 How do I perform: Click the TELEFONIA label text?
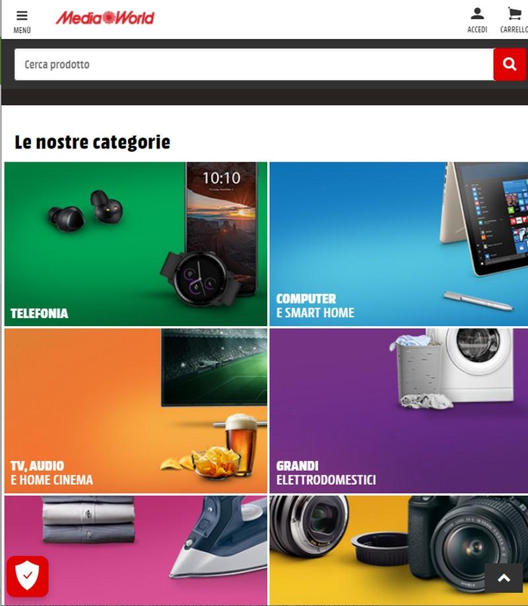[x=40, y=314]
